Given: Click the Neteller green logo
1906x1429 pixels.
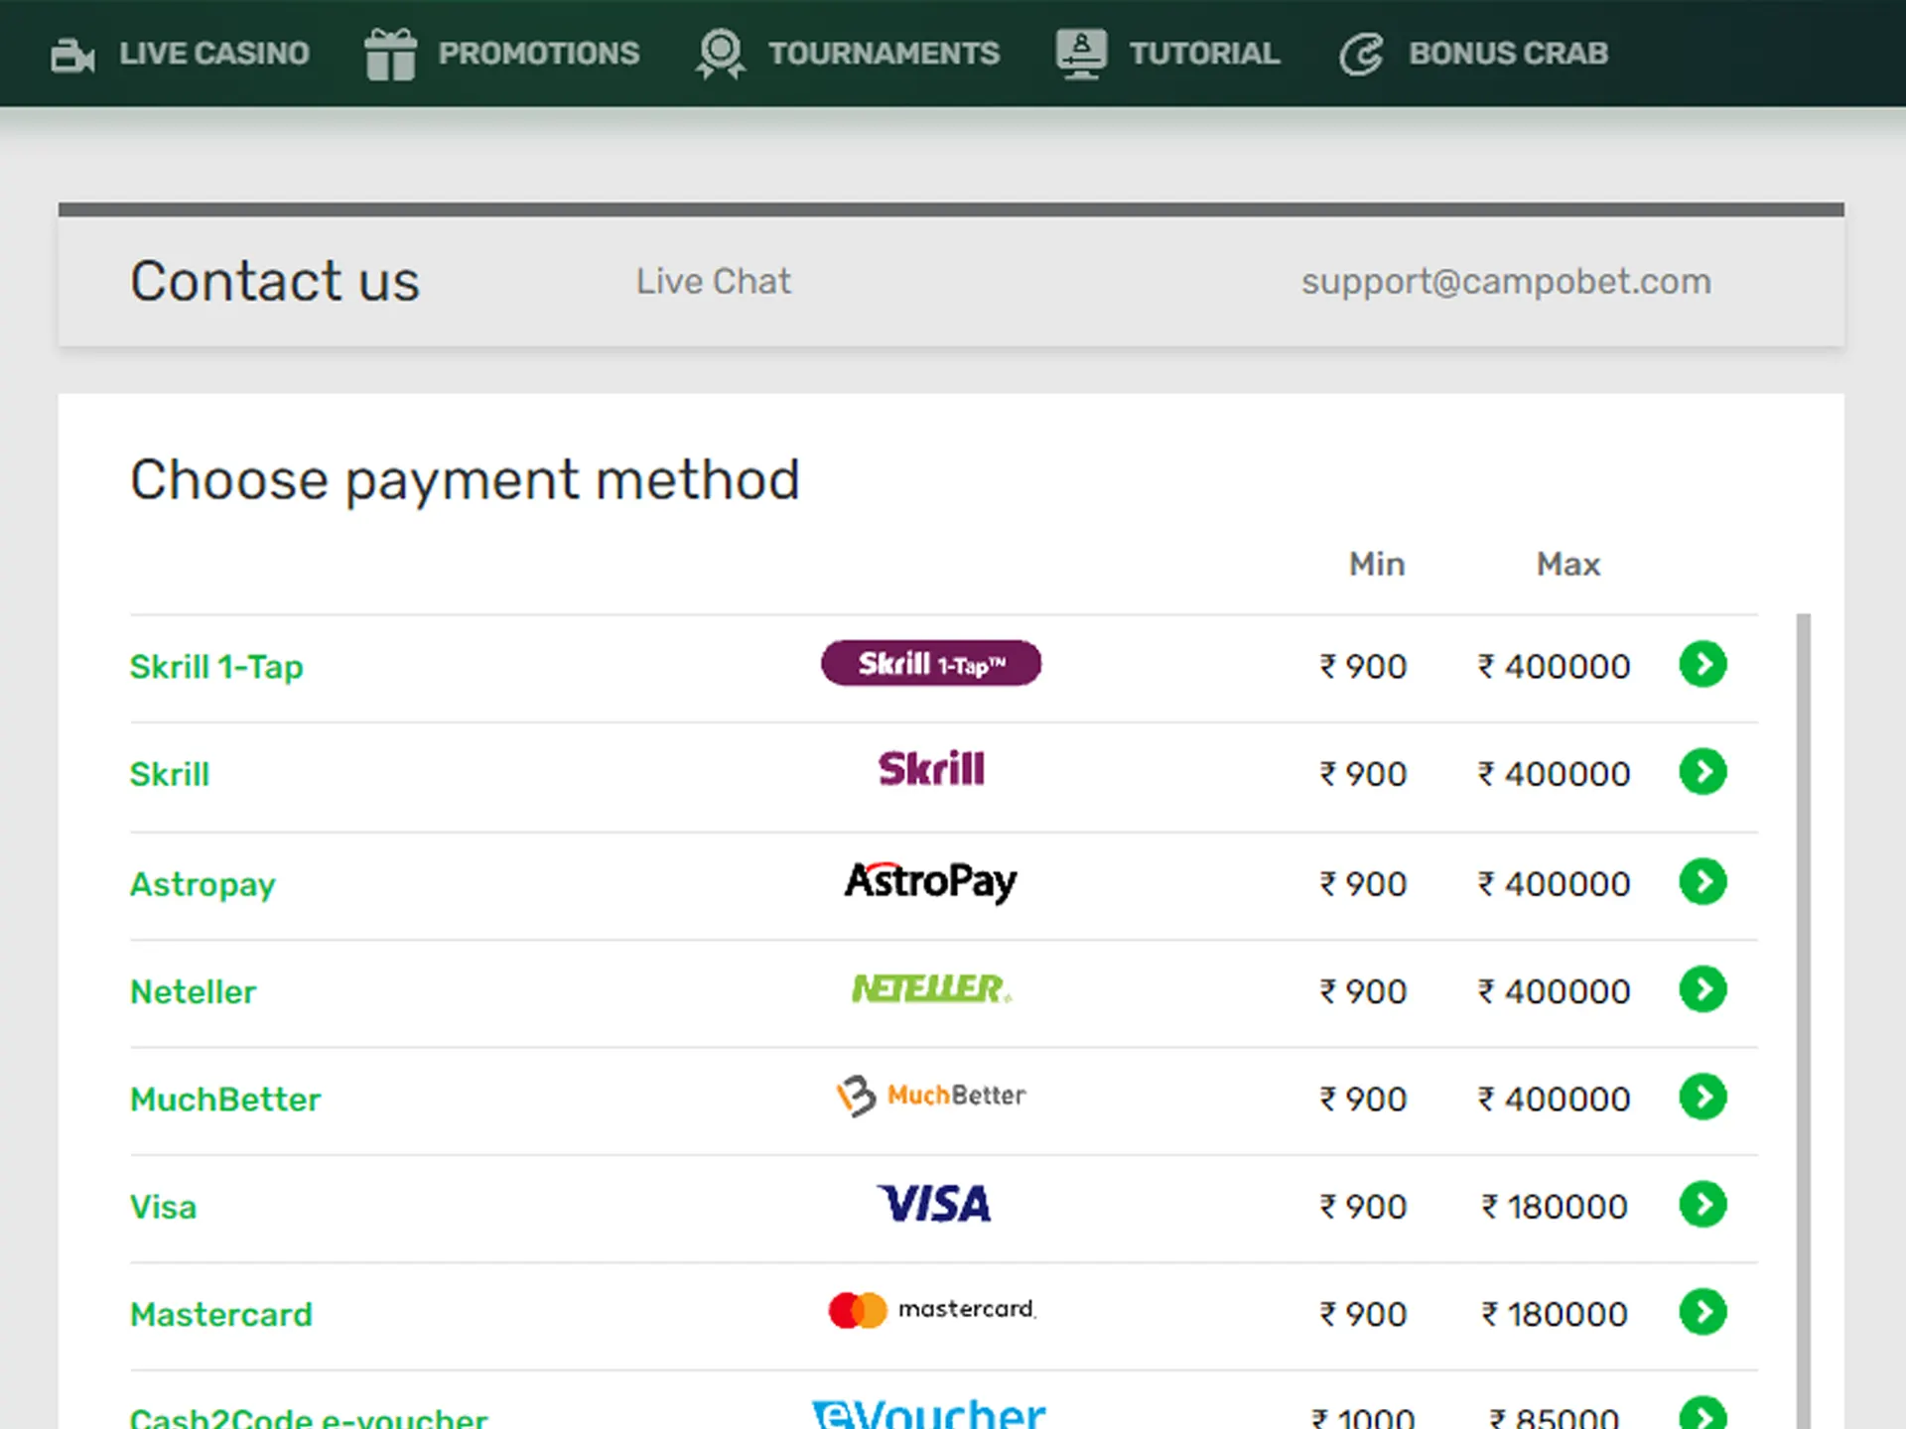Looking at the screenshot, I should [x=931, y=988].
